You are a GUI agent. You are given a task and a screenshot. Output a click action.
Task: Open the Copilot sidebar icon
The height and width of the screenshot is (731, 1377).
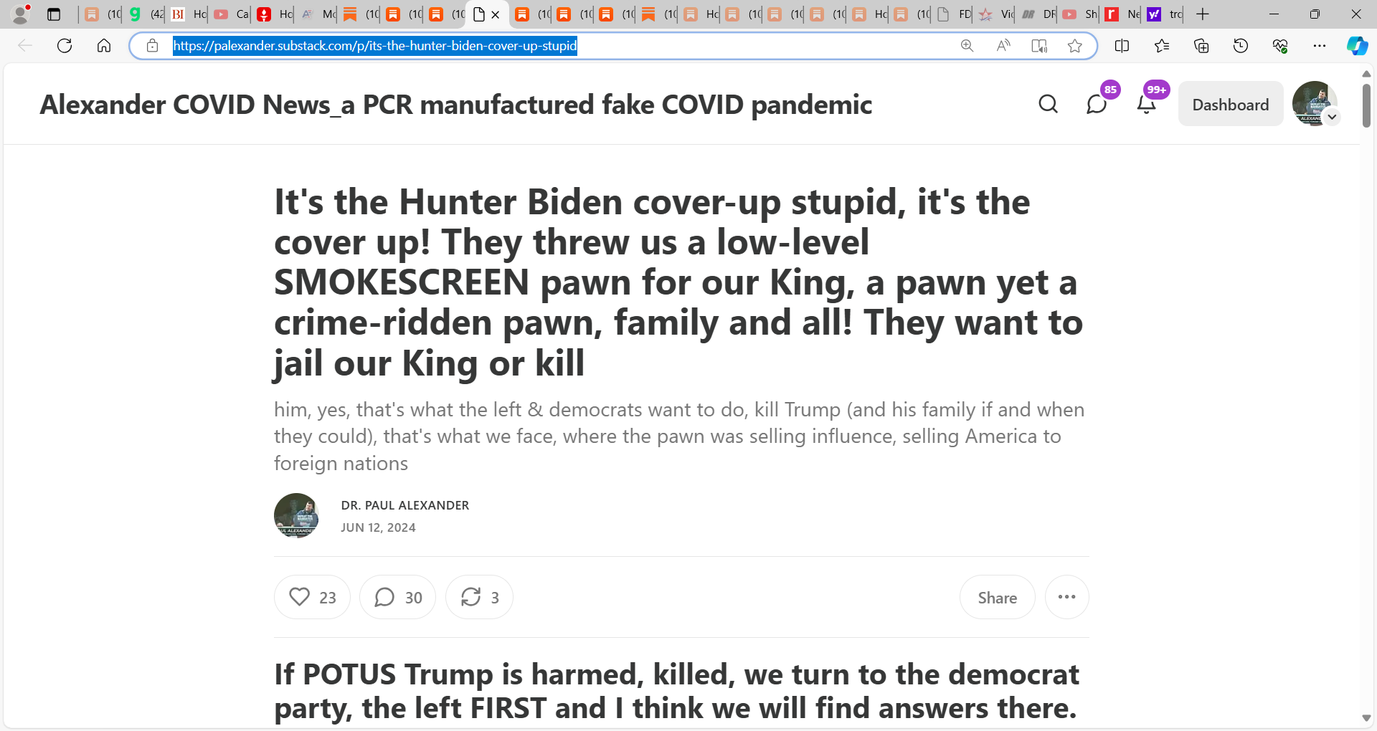click(1357, 46)
